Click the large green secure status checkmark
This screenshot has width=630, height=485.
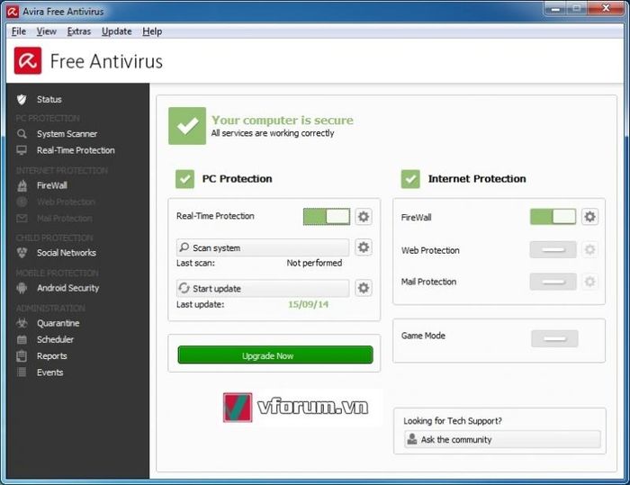(187, 126)
